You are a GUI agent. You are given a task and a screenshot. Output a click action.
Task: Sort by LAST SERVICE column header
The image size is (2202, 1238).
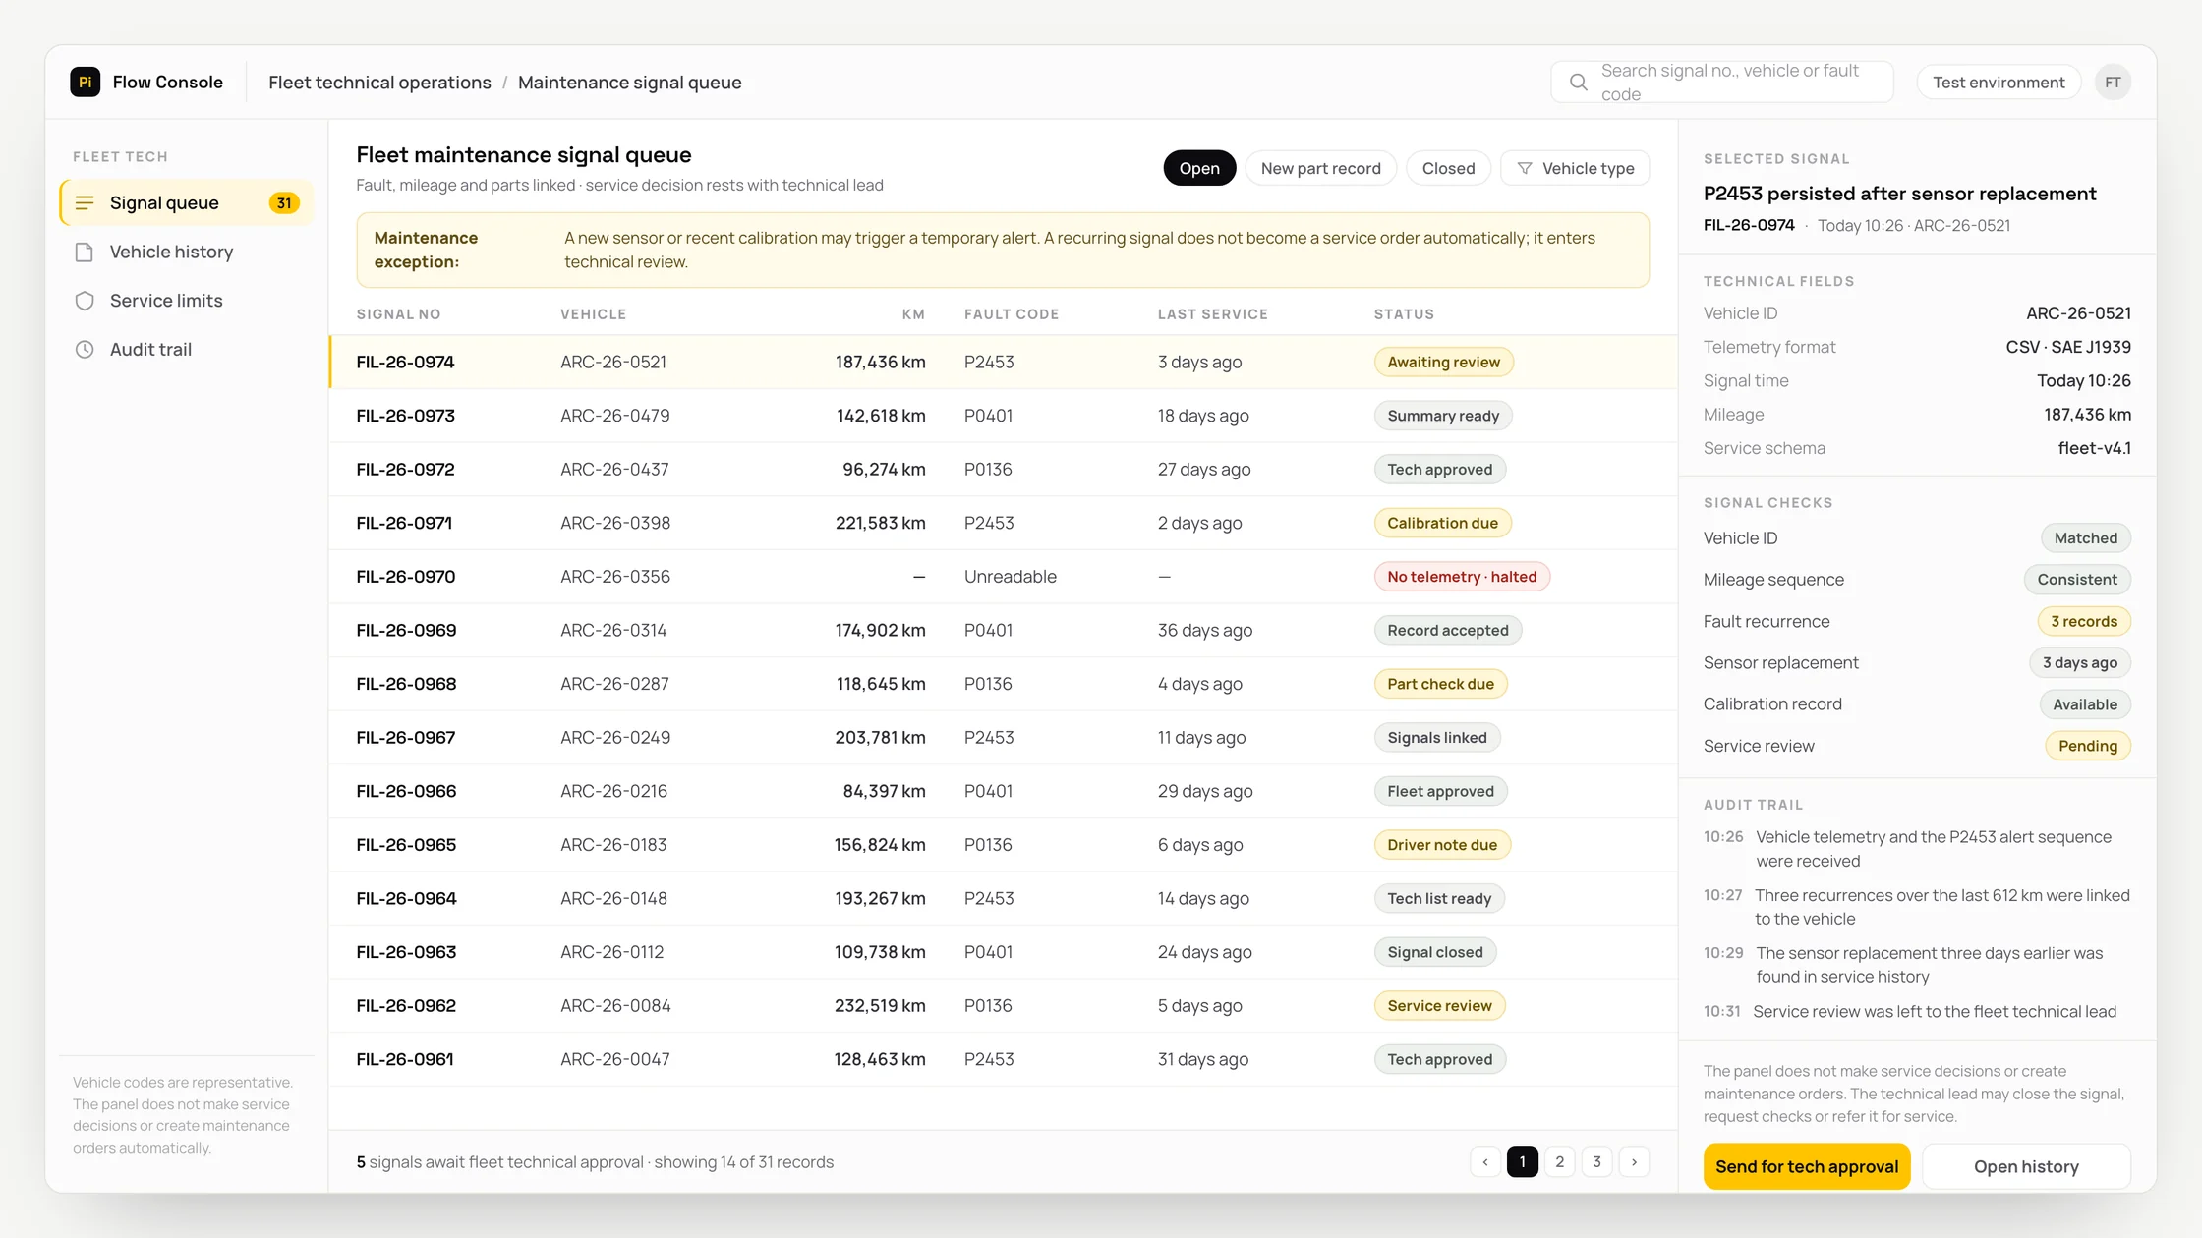click(1213, 314)
